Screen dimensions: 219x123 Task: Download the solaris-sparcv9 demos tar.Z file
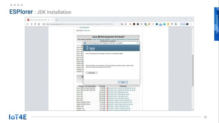pyautogui.click(x=120, y=102)
